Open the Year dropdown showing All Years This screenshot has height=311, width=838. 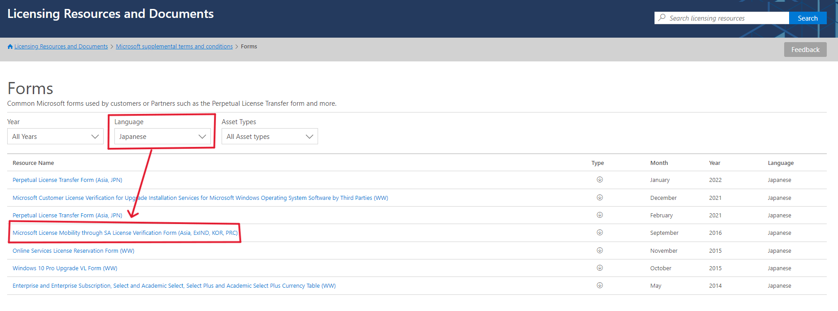point(55,136)
